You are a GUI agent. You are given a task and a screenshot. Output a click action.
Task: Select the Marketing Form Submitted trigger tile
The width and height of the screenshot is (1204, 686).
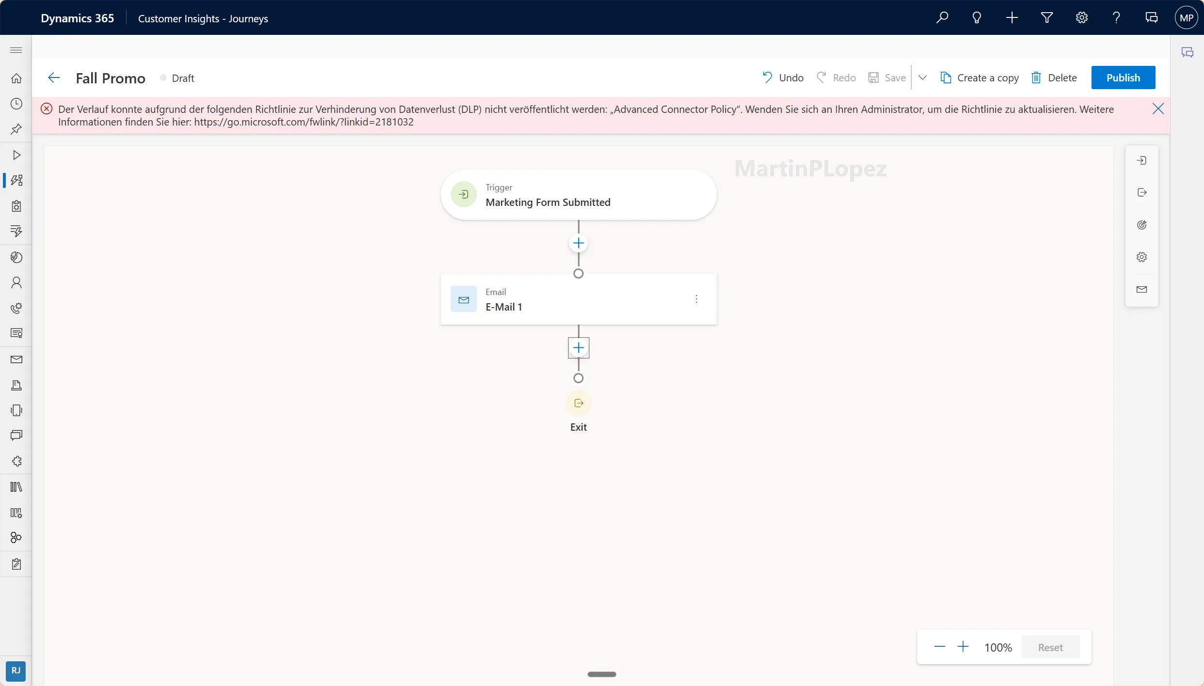[578, 195]
